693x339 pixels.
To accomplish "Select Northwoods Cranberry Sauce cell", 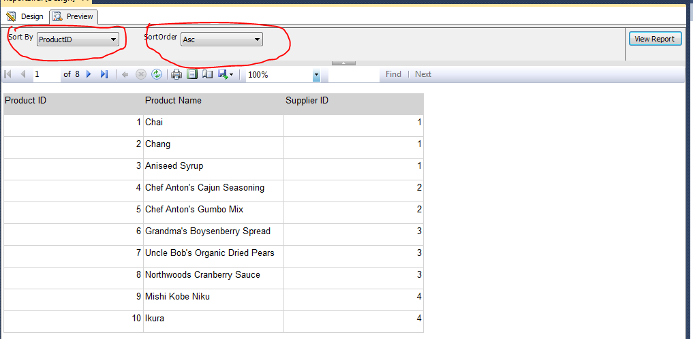I will click(x=213, y=278).
